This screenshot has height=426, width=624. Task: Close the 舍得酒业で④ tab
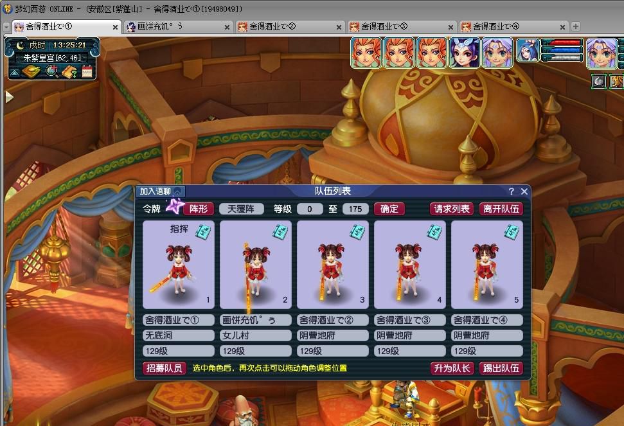pyautogui.click(x=562, y=27)
